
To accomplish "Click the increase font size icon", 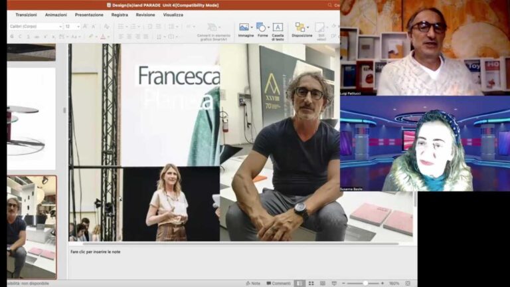I will [x=85, y=27].
